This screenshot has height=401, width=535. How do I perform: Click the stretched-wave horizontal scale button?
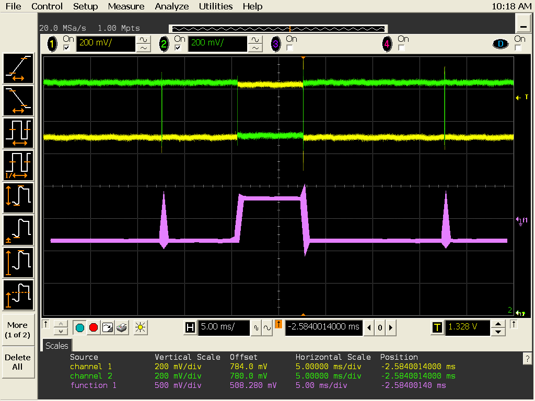coord(267,328)
